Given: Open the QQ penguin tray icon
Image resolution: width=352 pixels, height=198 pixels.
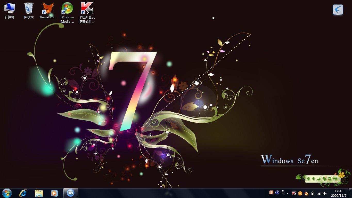Looking at the screenshot, I should pyautogui.click(x=307, y=193).
